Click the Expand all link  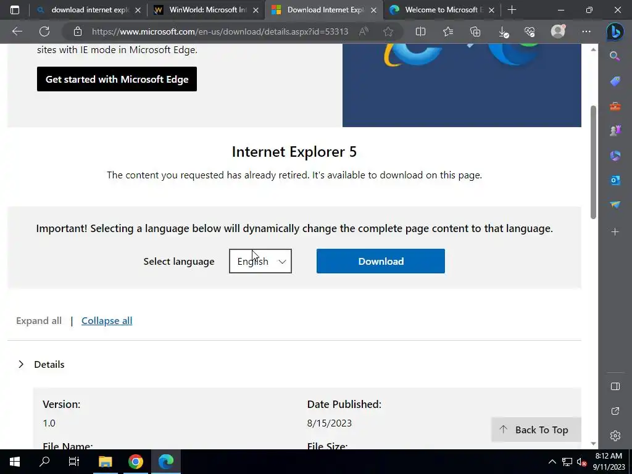(x=39, y=321)
